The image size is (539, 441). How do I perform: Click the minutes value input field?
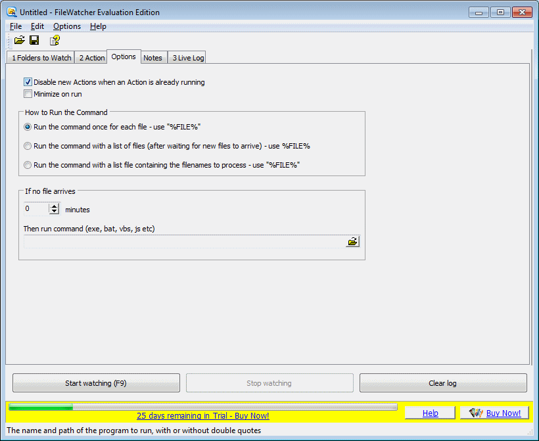pos(36,208)
